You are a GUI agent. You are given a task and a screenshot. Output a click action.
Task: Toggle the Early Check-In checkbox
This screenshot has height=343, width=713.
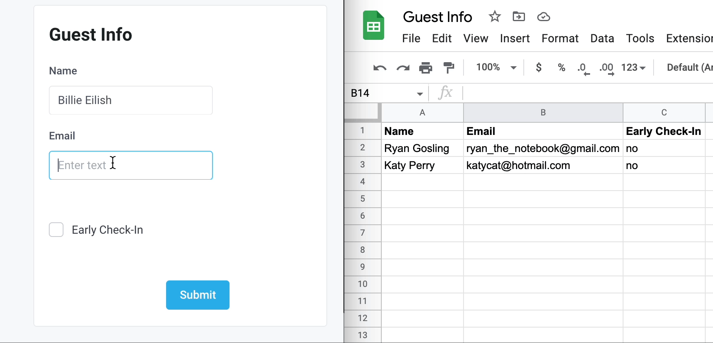(x=56, y=230)
